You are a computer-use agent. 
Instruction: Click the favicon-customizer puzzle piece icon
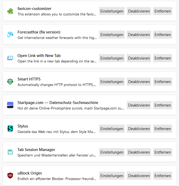pos(10,11)
